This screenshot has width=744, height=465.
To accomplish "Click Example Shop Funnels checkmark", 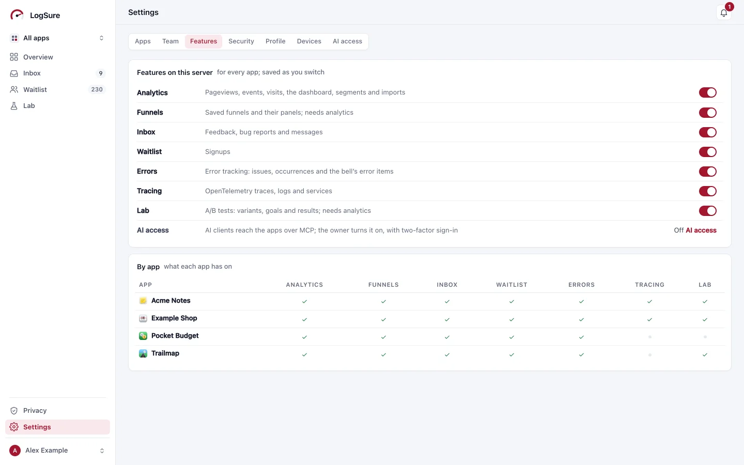I will [x=383, y=319].
